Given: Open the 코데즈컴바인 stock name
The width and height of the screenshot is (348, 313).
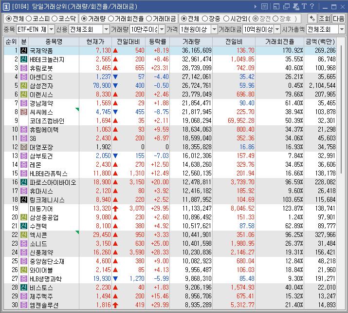Looking at the screenshot, I should coord(47,121).
